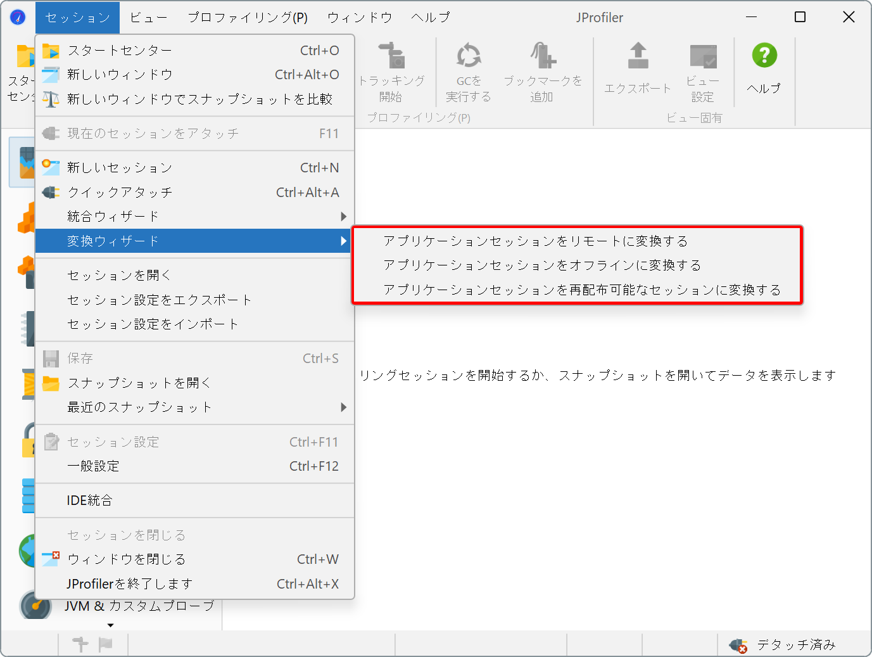This screenshot has height=657, width=872.
Task: Choose 再配布可能なセッションに変換する option
Action: (578, 290)
